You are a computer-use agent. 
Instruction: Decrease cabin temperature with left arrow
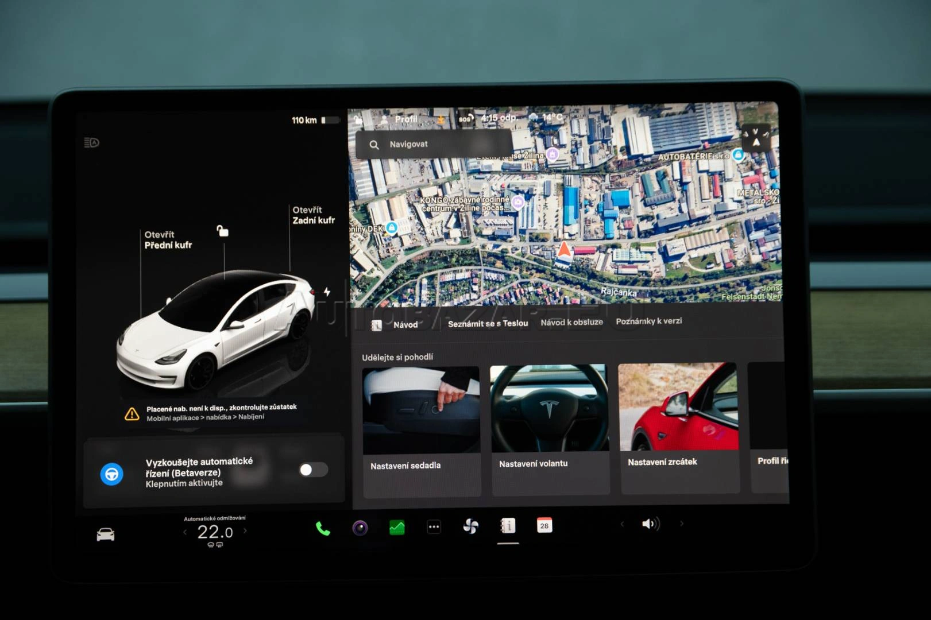coord(185,532)
